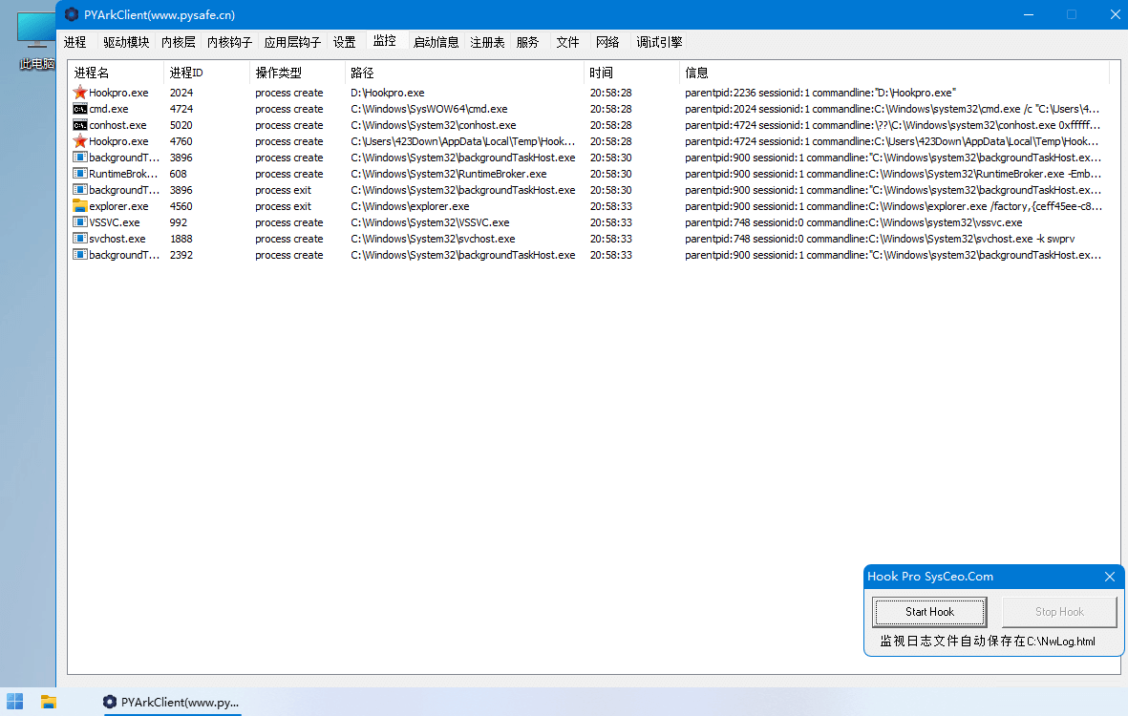1128x716 pixels.
Task: Select the 此电脑 desktop icon
Action: [x=36, y=40]
